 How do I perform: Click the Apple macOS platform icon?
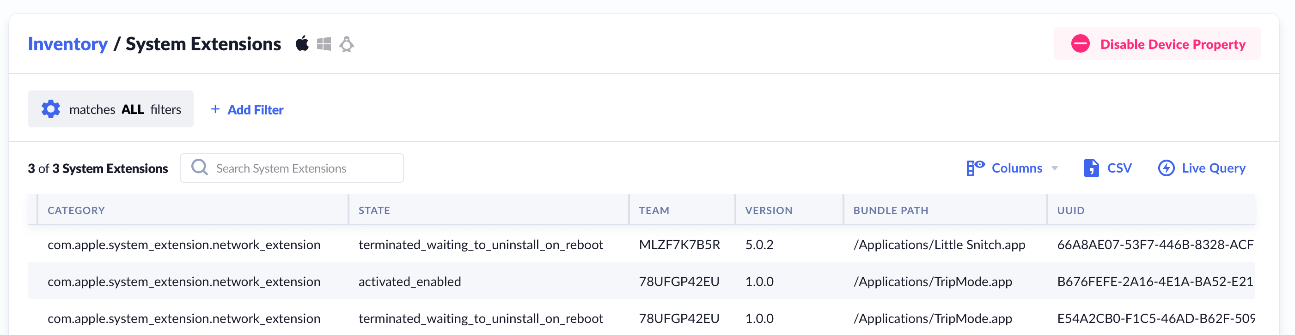(x=302, y=44)
